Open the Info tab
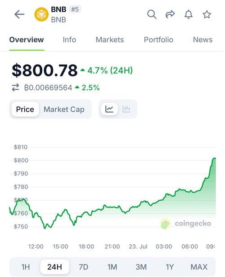This screenshot has height=277, width=225. click(x=69, y=40)
